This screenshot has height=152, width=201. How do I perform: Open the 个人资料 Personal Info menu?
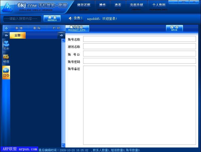[x=159, y=7]
